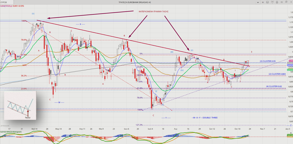Click the restore window icon
The width and height of the screenshot is (293, 144).
[286, 2]
